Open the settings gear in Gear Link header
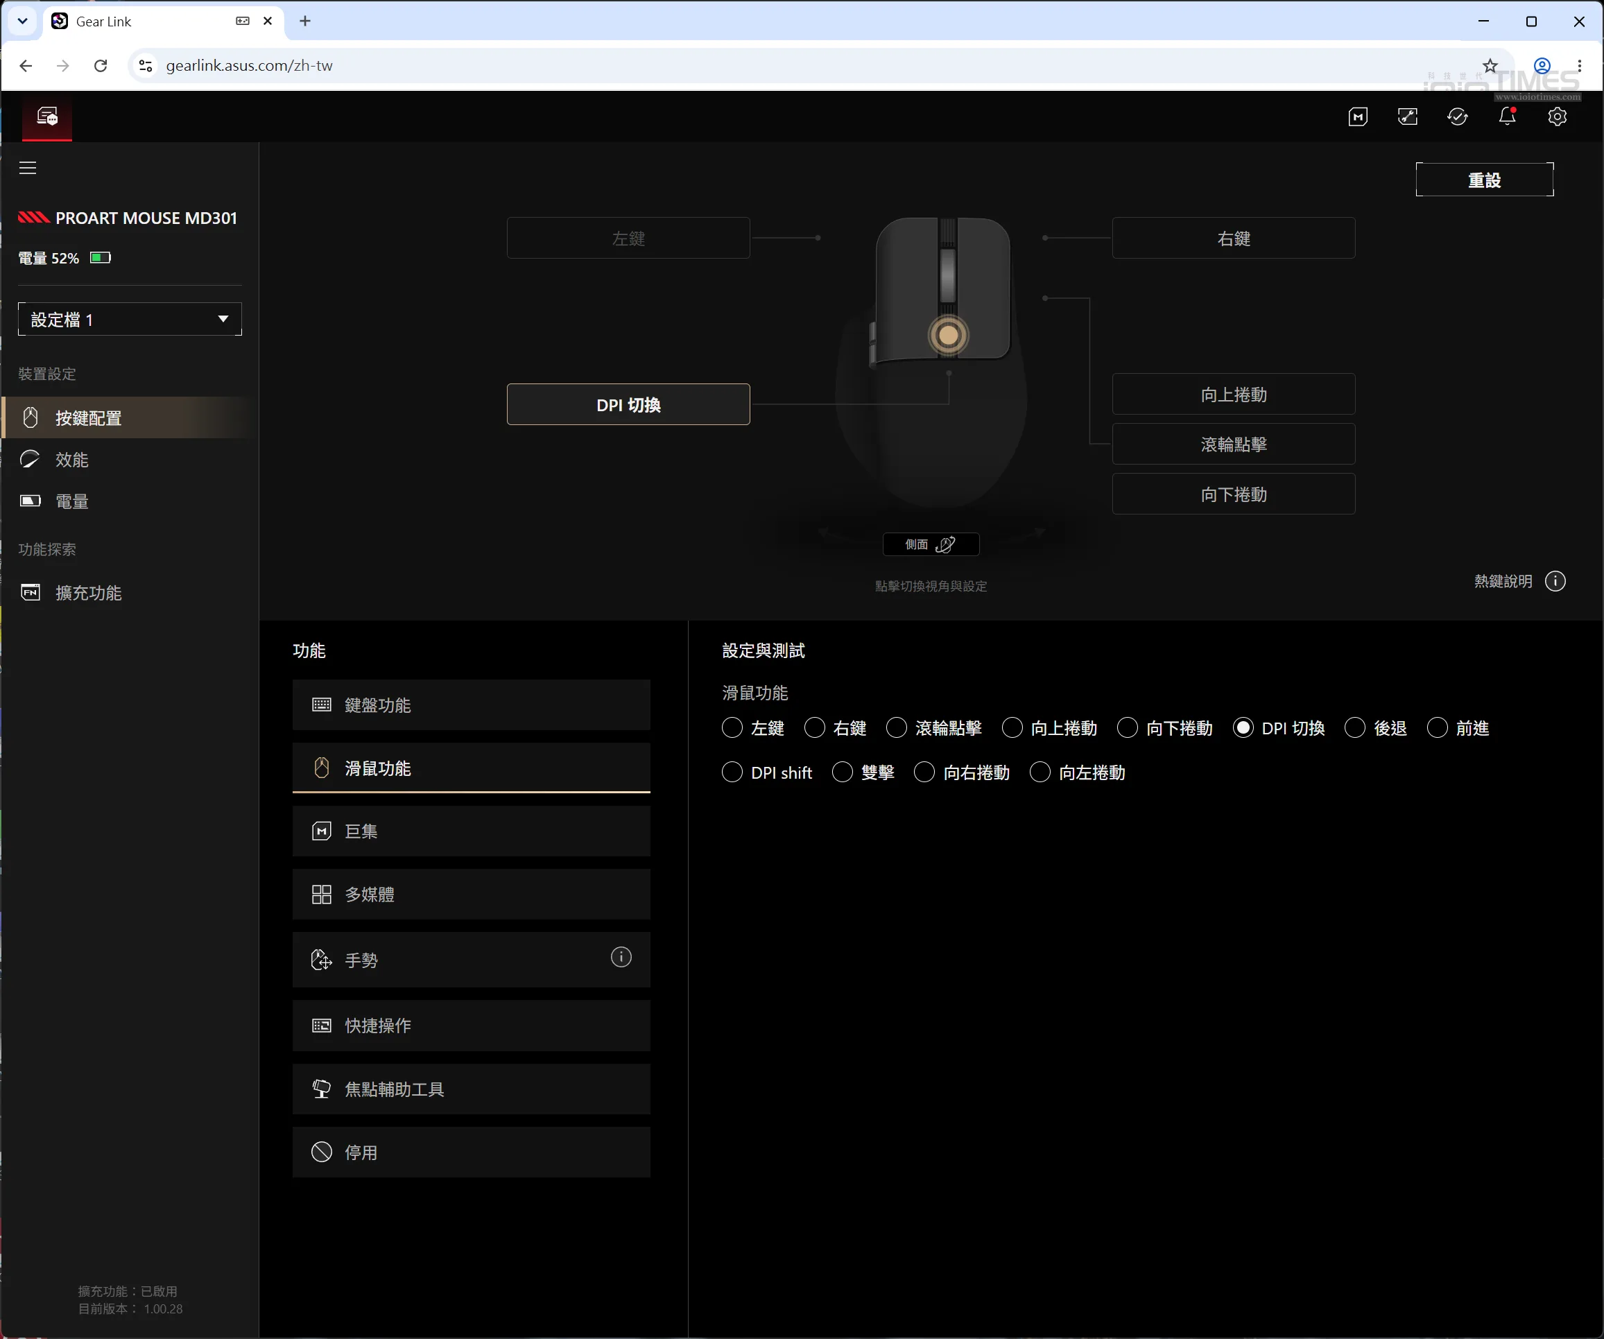 [1558, 117]
